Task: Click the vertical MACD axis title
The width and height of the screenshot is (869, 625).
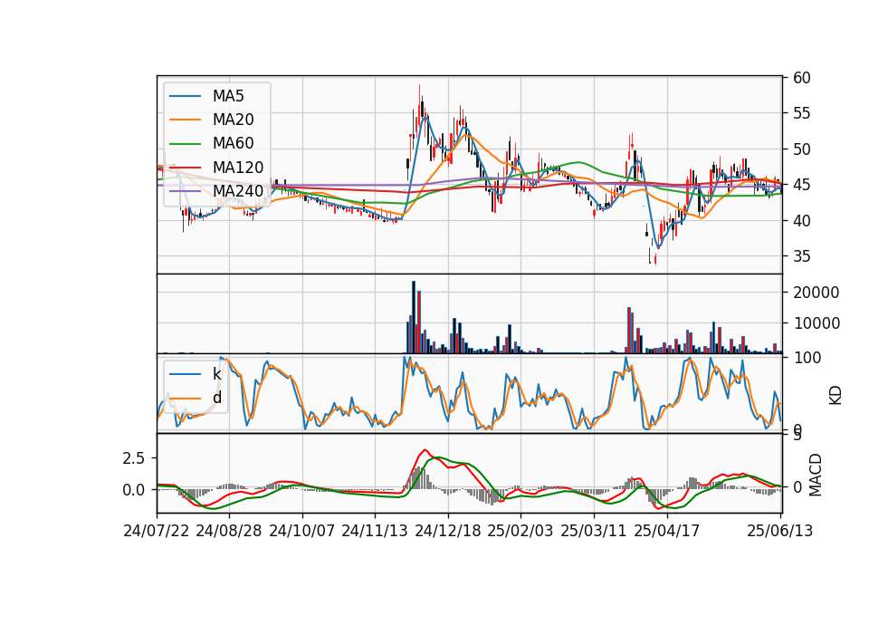Action: coord(816,476)
